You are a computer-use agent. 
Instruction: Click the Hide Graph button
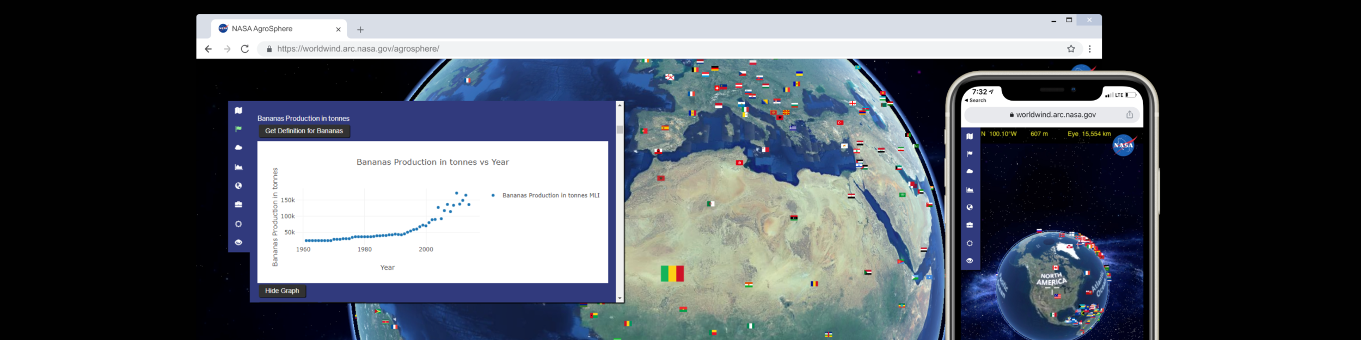pos(282,291)
